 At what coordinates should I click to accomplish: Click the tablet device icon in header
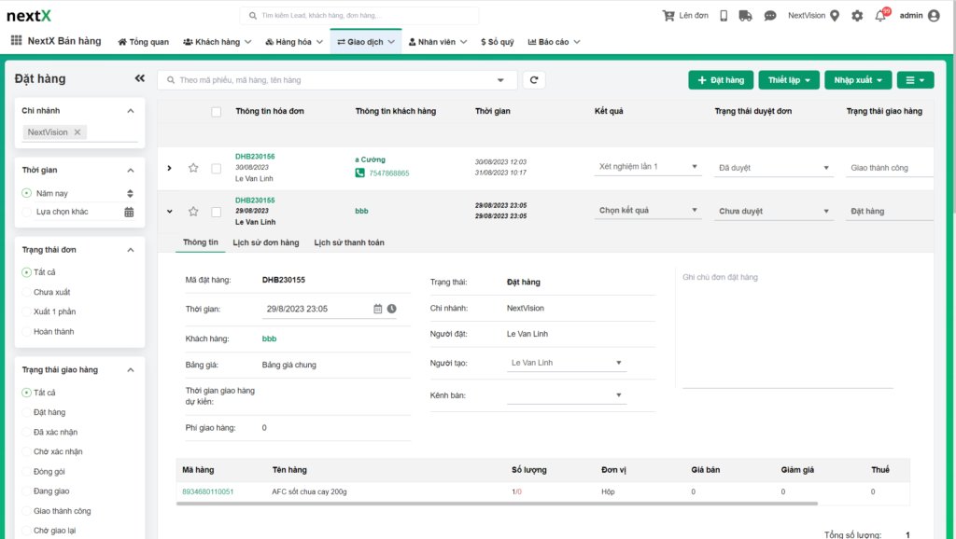tap(723, 16)
